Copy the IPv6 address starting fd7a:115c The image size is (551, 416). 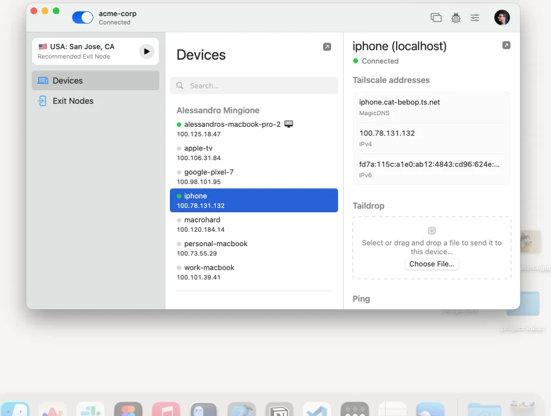[x=432, y=169]
